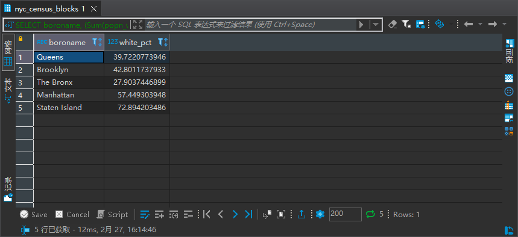Click the Cancel button
The width and height of the screenshot is (518, 237).
click(72, 215)
